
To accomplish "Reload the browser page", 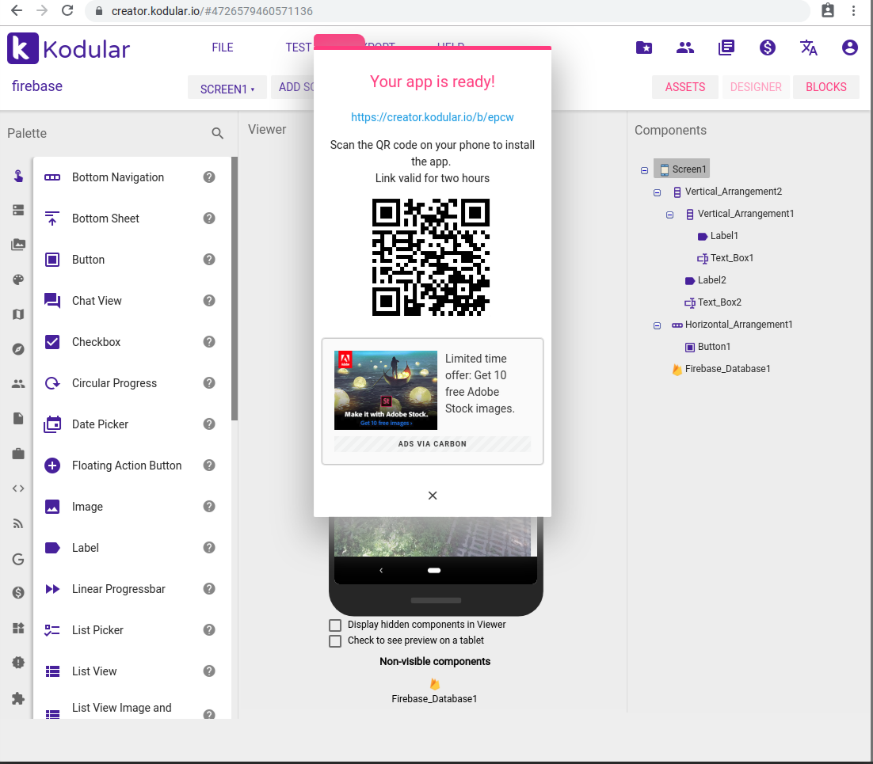I will coord(67,10).
